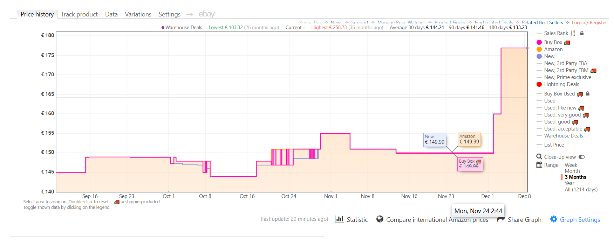The height and width of the screenshot is (240, 614).
Task: Toggle Used, good series in legend
Action: pos(557,122)
